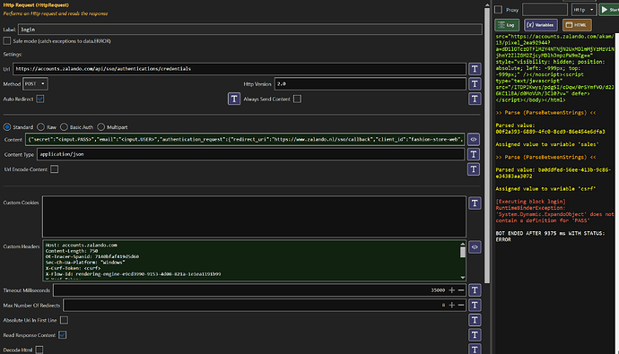The height and width of the screenshot is (354, 619).
Task: Click the code icon beside Custom Headers
Action: pos(475,247)
